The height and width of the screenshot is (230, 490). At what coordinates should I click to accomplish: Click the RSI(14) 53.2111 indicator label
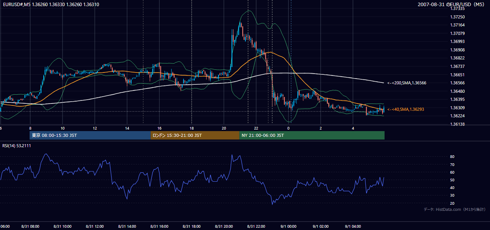tap(16, 146)
